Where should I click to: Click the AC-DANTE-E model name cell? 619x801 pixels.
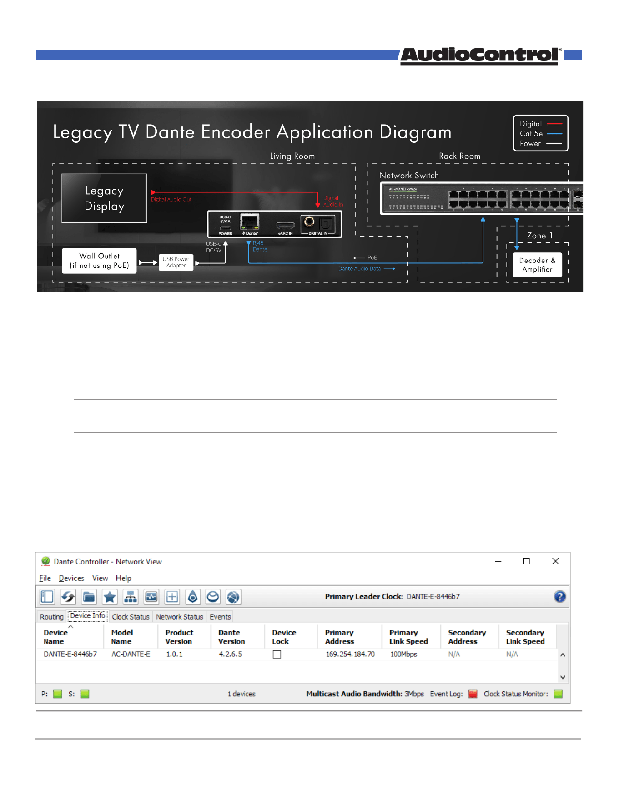(x=131, y=654)
